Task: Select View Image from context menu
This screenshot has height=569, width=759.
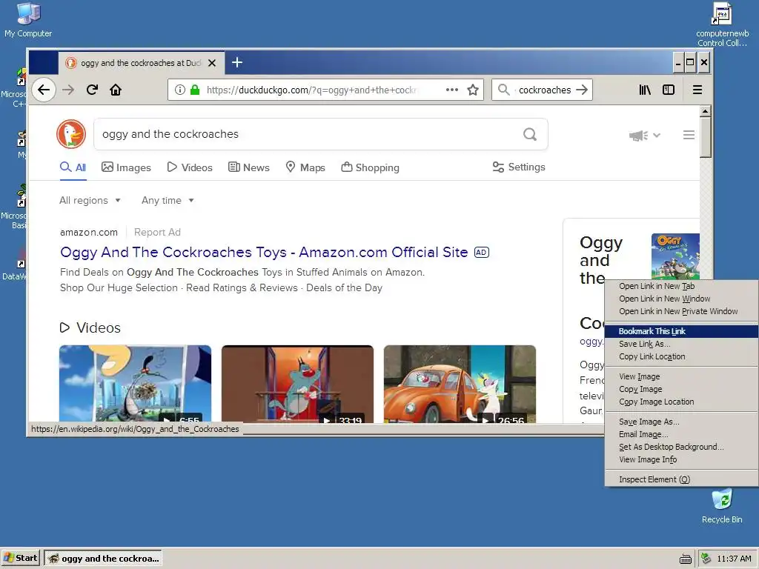Action: [x=681, y=376]
